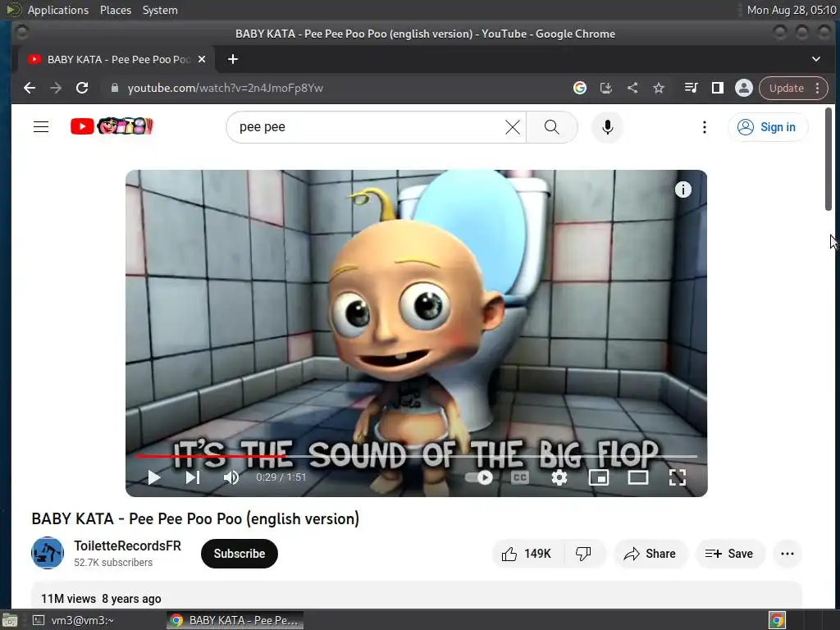Viewport: 840px width, 630px height.
Task: Start voice search with microphone
Action: point(608,127)
